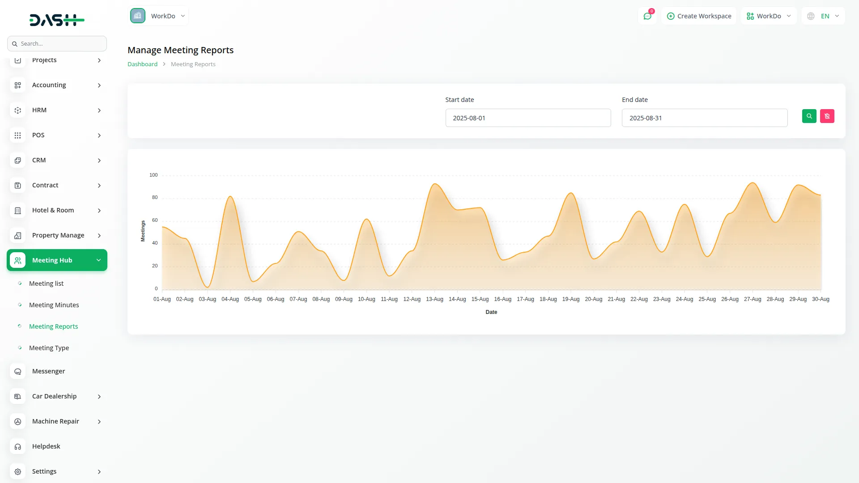Screen dimensions: 859x483
Task: Click the Settings gear icon
Action: pyautogui.click(x=18, y=471)
